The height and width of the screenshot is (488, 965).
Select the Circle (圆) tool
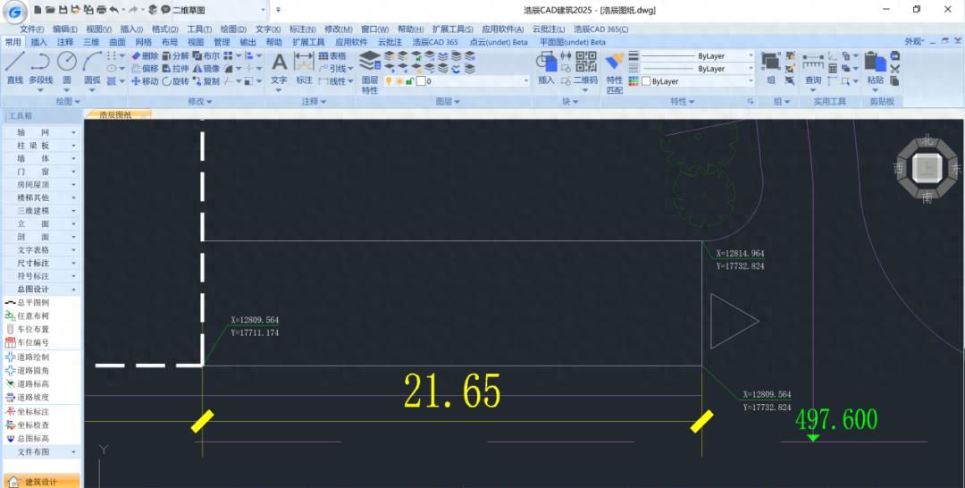point(67,67)
